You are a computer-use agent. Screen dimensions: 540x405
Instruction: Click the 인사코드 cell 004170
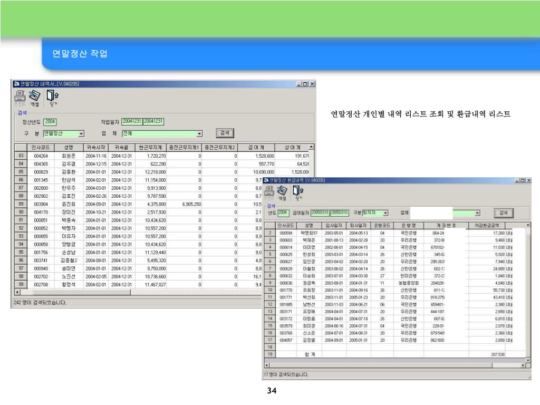[41, 212]
